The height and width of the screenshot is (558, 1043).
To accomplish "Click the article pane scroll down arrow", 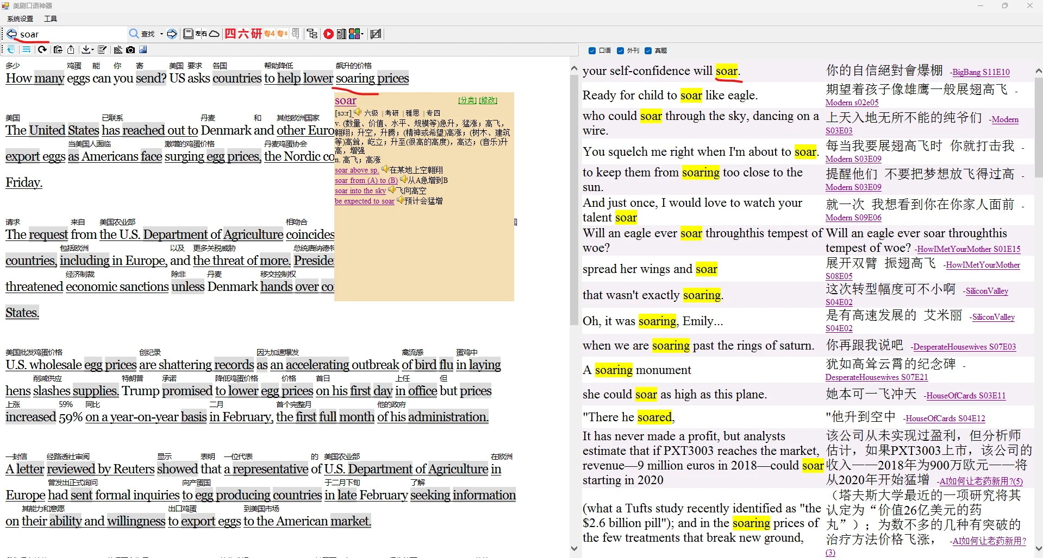I will tap(574, 548).
